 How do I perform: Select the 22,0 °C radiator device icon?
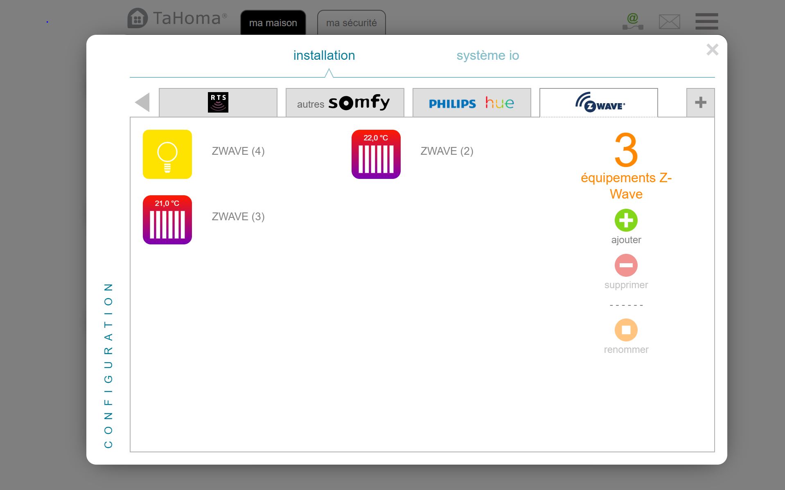[x=376, y=154]
